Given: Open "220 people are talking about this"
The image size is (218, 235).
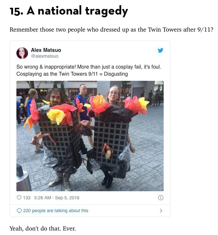Looking at the screenshot, I should click(x=56, y=211).
